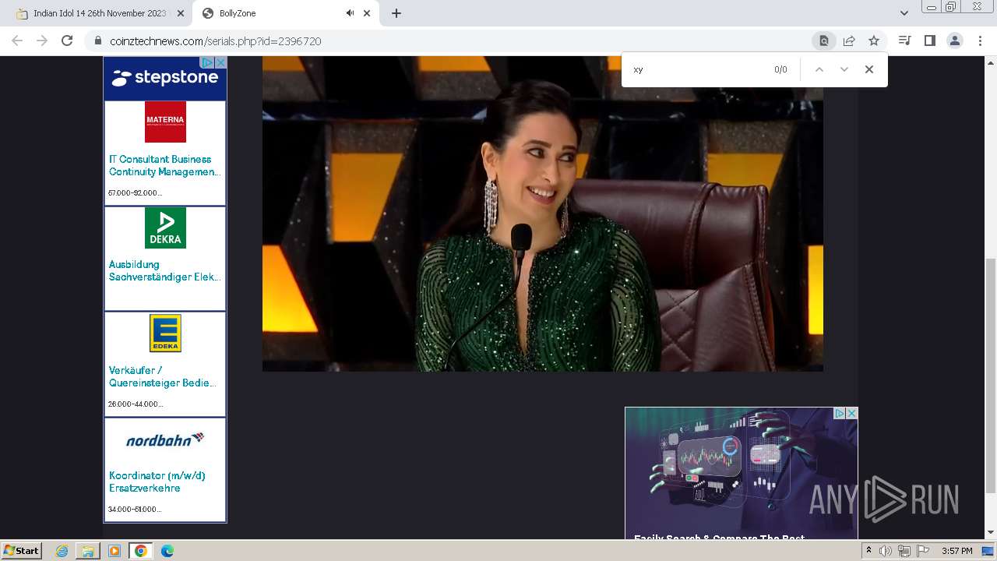Switch to the Indian Idol 14 tab
Screen dimensions: 997x561
pos(99,13)
